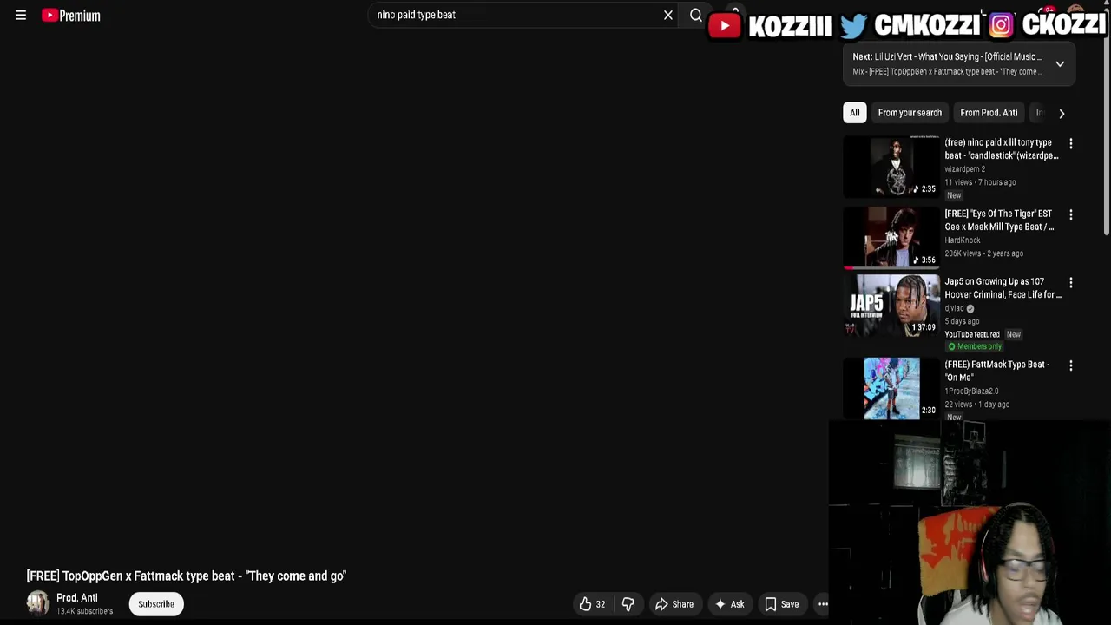Clear the search box text
The image size is (1111, 625).
(668, 15)
